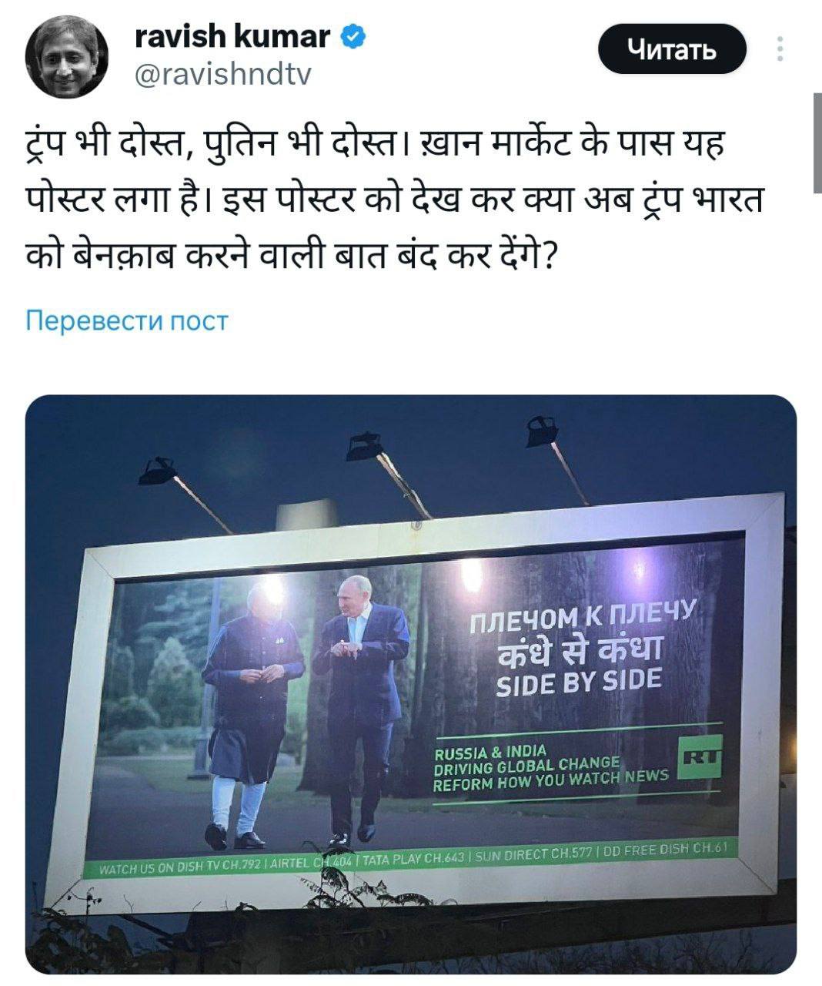822x986 pixels.
Task: Open the three-dot more options menu
Action: [x=780, y=49]
